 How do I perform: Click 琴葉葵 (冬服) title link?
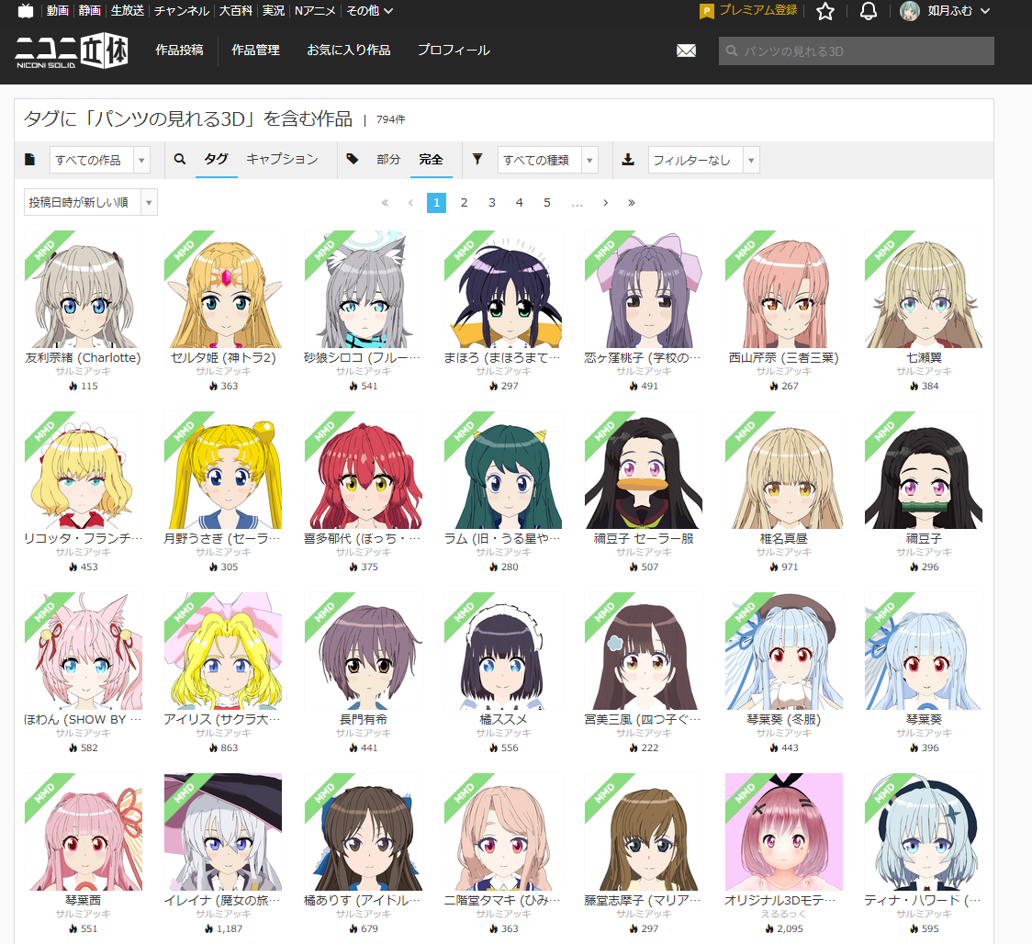[x=783, y=720]
